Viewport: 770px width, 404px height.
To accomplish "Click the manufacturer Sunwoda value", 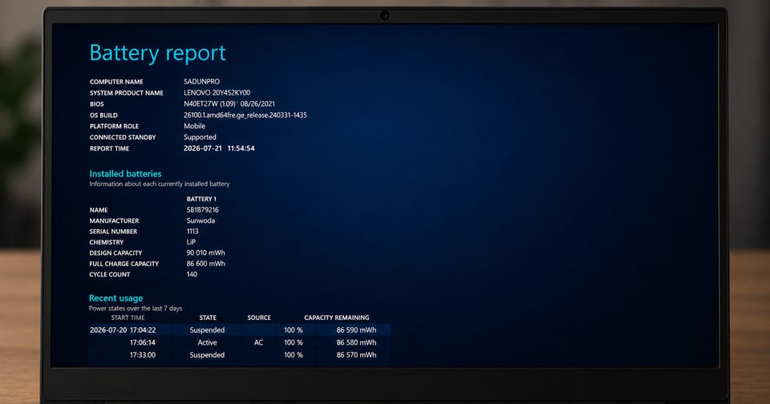I will 201,220.
